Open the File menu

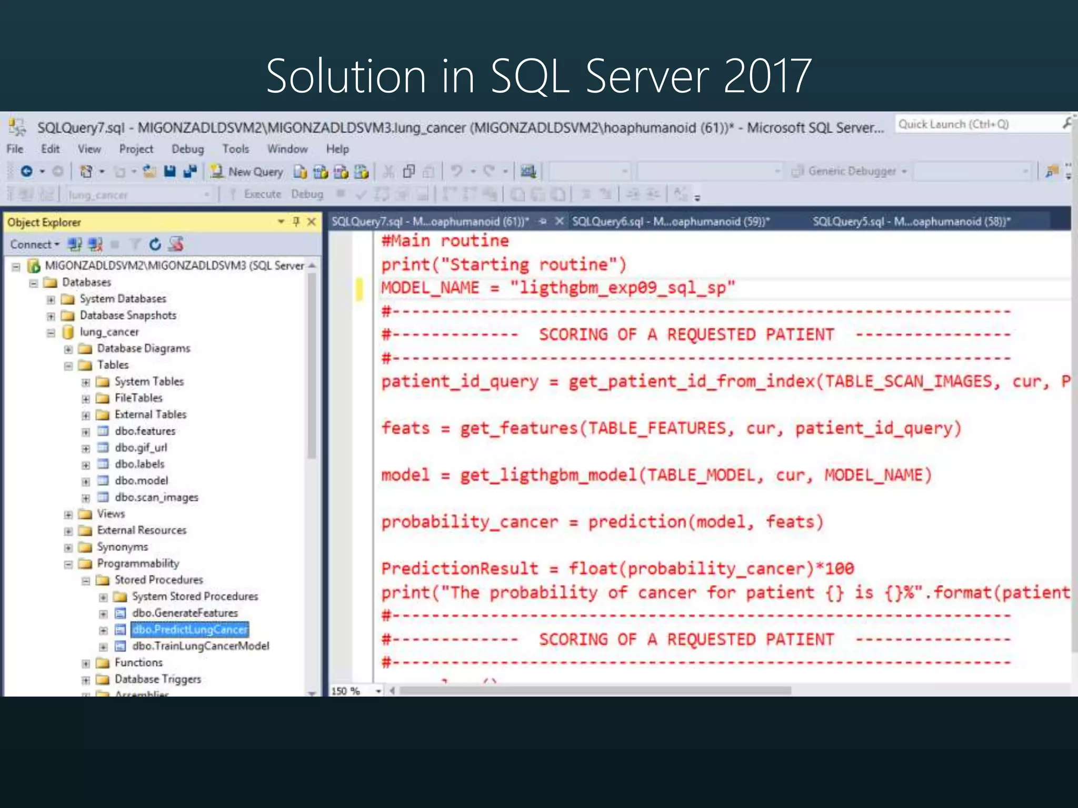point(15,149)
